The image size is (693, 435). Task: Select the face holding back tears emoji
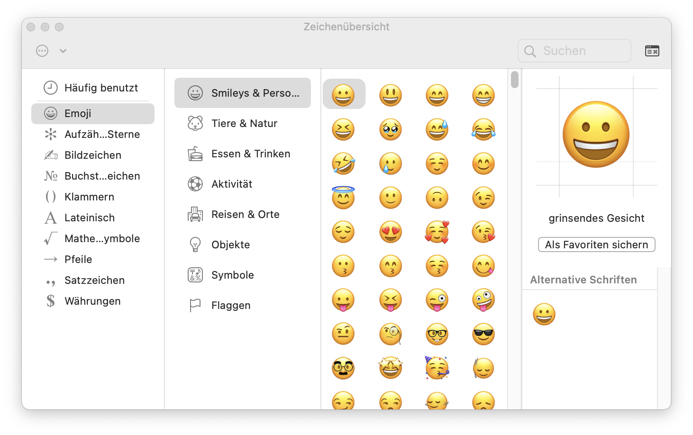tap(391, 129)
